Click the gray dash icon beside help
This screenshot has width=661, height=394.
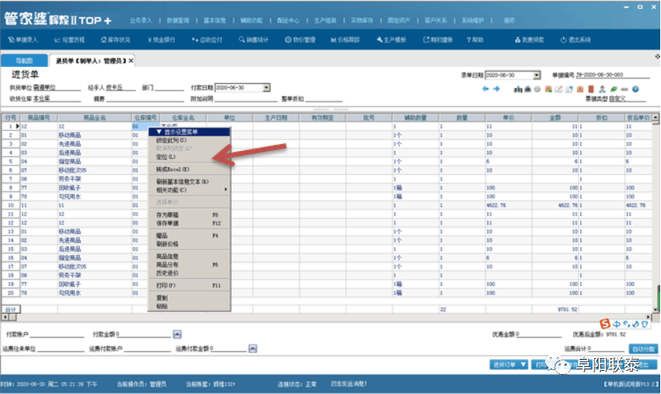(624, 90)
